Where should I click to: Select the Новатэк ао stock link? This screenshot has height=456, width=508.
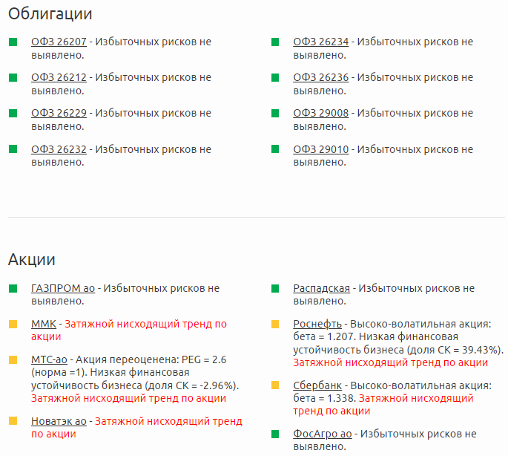[59, 421]
